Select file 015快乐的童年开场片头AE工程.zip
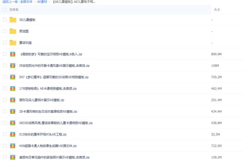 43,134
